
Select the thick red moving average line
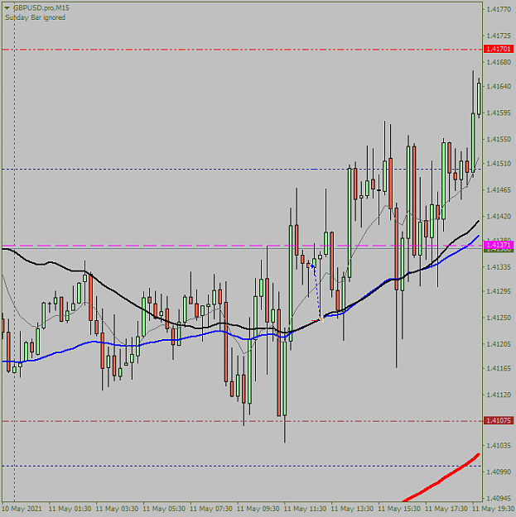(442, 480)
